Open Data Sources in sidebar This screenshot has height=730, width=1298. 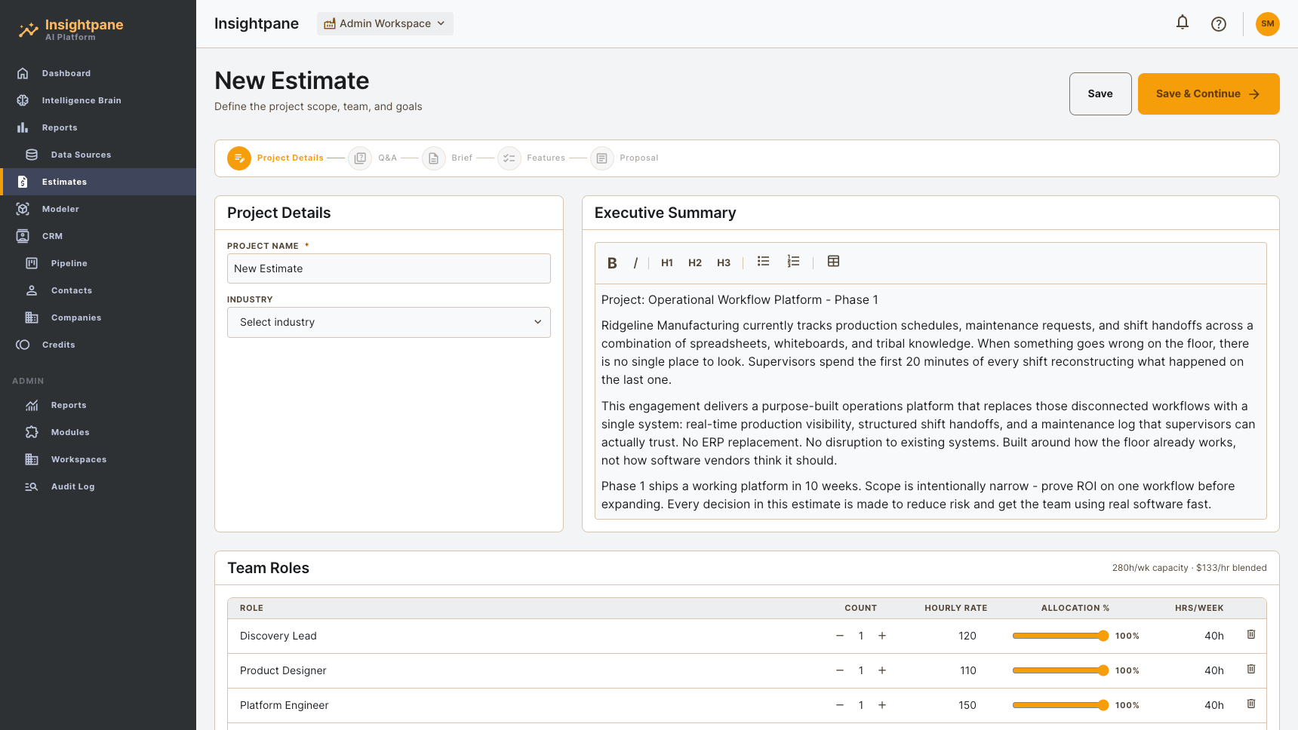(x=98, y=155)
